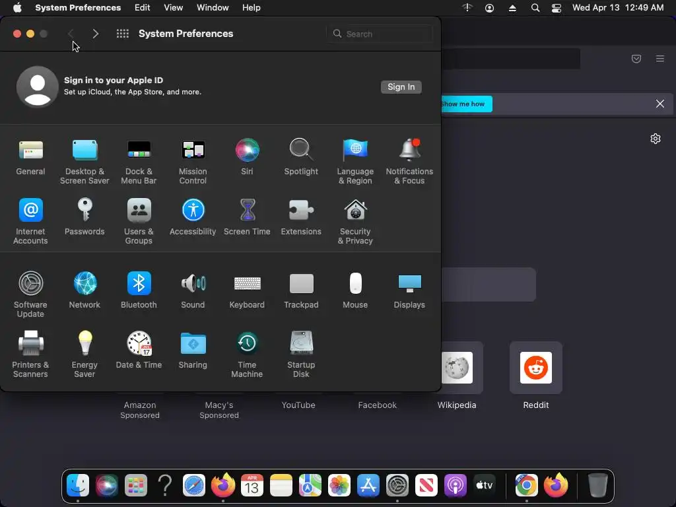Open the Firefox hamburger menu

point(660,58)
